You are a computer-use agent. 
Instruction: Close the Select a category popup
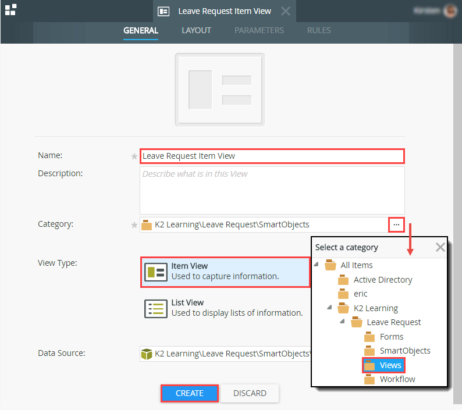pyautogui.click(x=440, y=247)
